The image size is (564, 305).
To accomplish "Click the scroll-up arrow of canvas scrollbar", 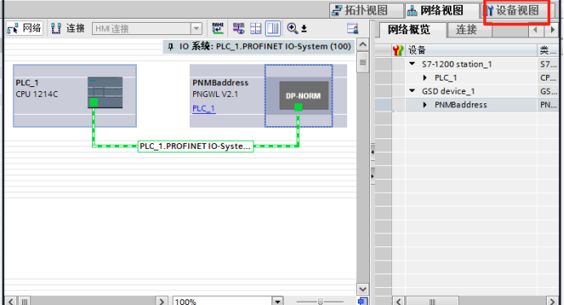I will point(363,45).
